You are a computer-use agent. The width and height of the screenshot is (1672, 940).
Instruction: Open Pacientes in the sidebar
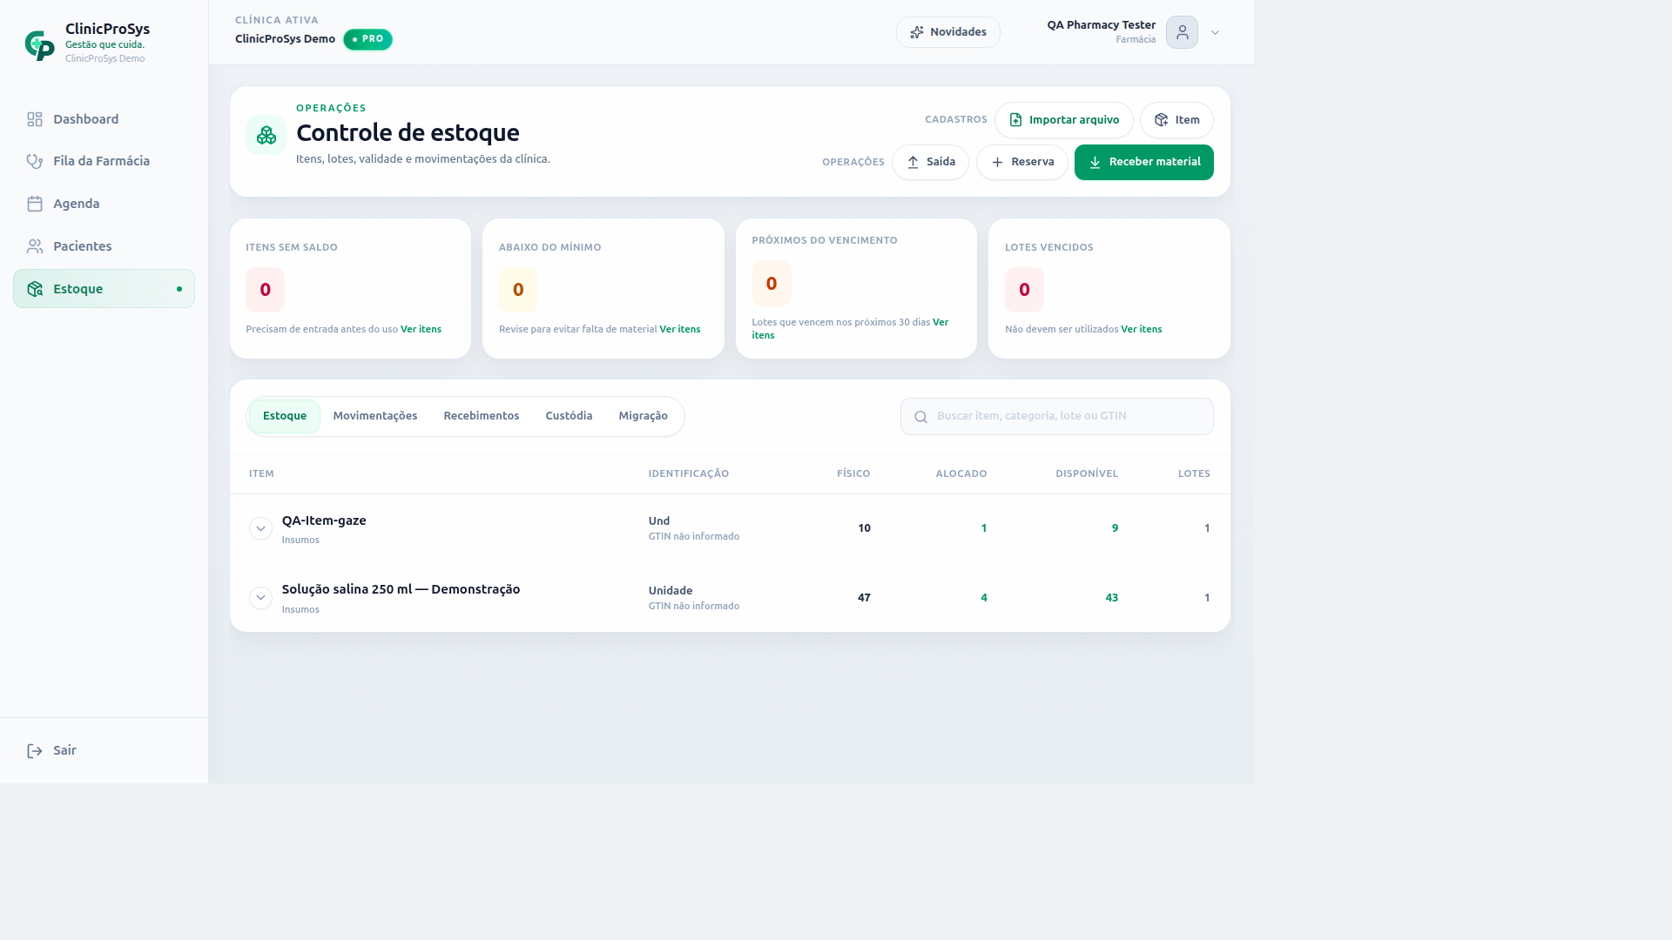[104, 246]
